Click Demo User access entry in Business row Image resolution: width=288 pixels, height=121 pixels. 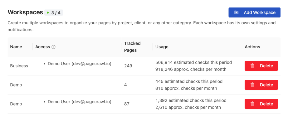point(79,64)
